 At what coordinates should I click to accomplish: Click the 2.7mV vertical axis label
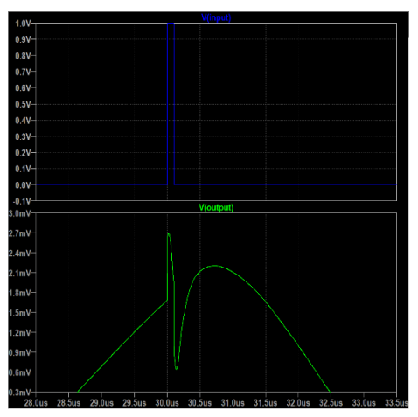tap(19, 233)
